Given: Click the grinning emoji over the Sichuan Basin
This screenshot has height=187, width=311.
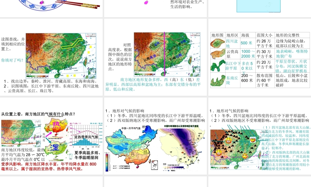Looking at the screenshot, I should [x=229, y=141].
